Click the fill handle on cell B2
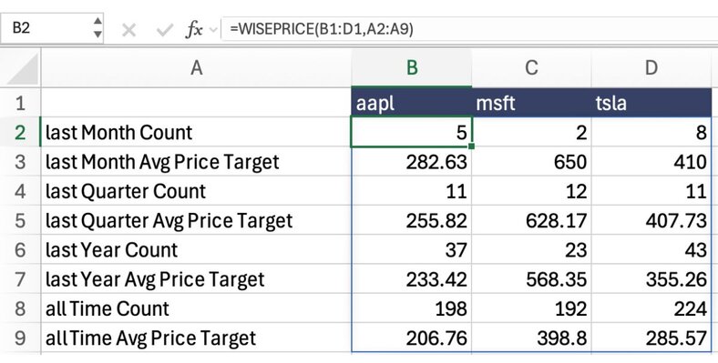 click(x=471, y=146)
